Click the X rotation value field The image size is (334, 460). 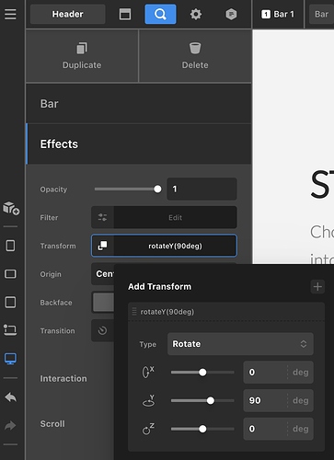266,372
